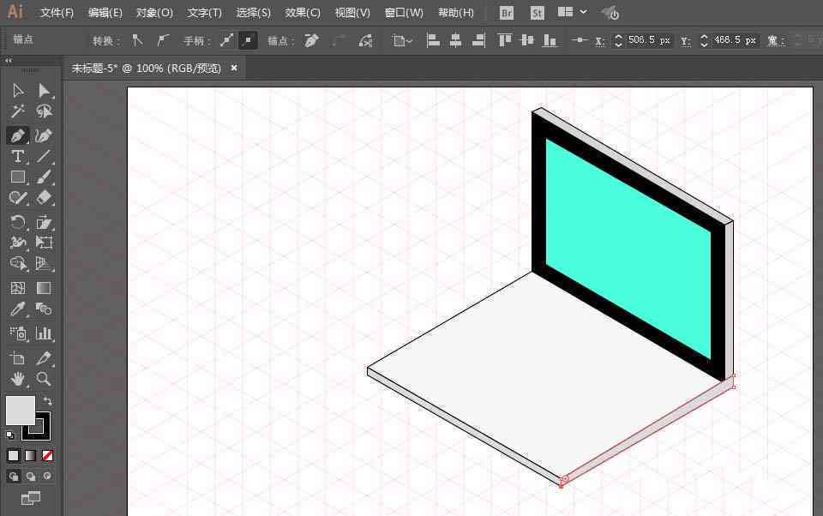823x516 pixels.
Task: Select the Rotate tool
Action: pyautogui.click(x=18, y=222)
